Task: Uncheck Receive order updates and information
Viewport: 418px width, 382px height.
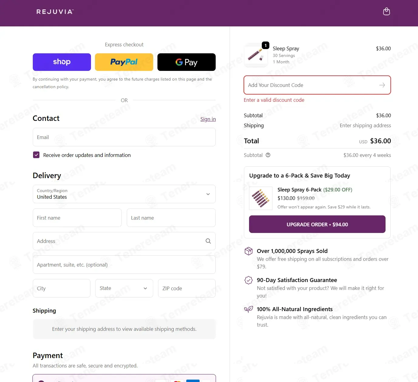Action: click(x=36, y=155)
